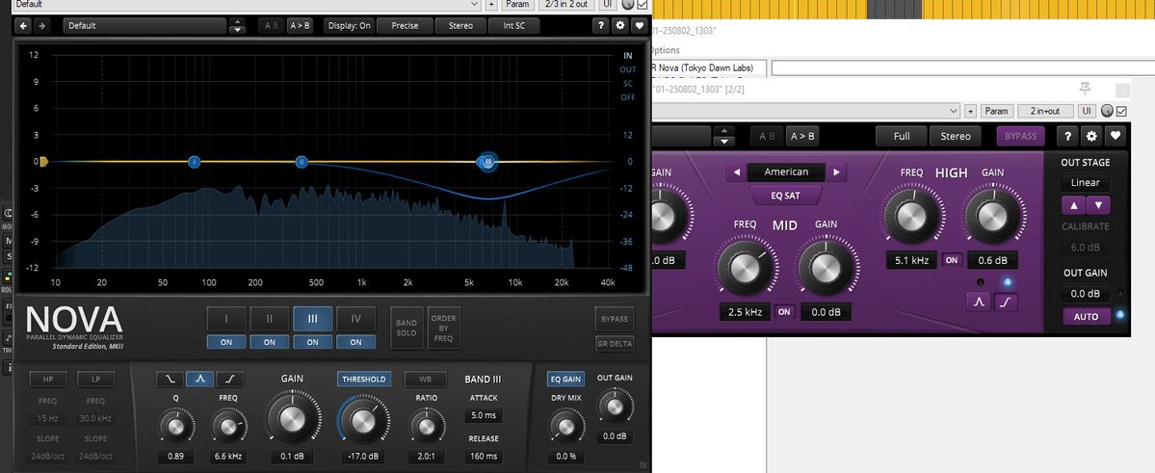
Task: Click Nova undo left arrow
Action: click(x=23, y=26)
